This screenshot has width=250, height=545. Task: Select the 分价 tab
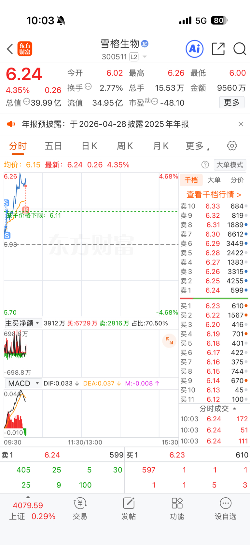(237, 180)
